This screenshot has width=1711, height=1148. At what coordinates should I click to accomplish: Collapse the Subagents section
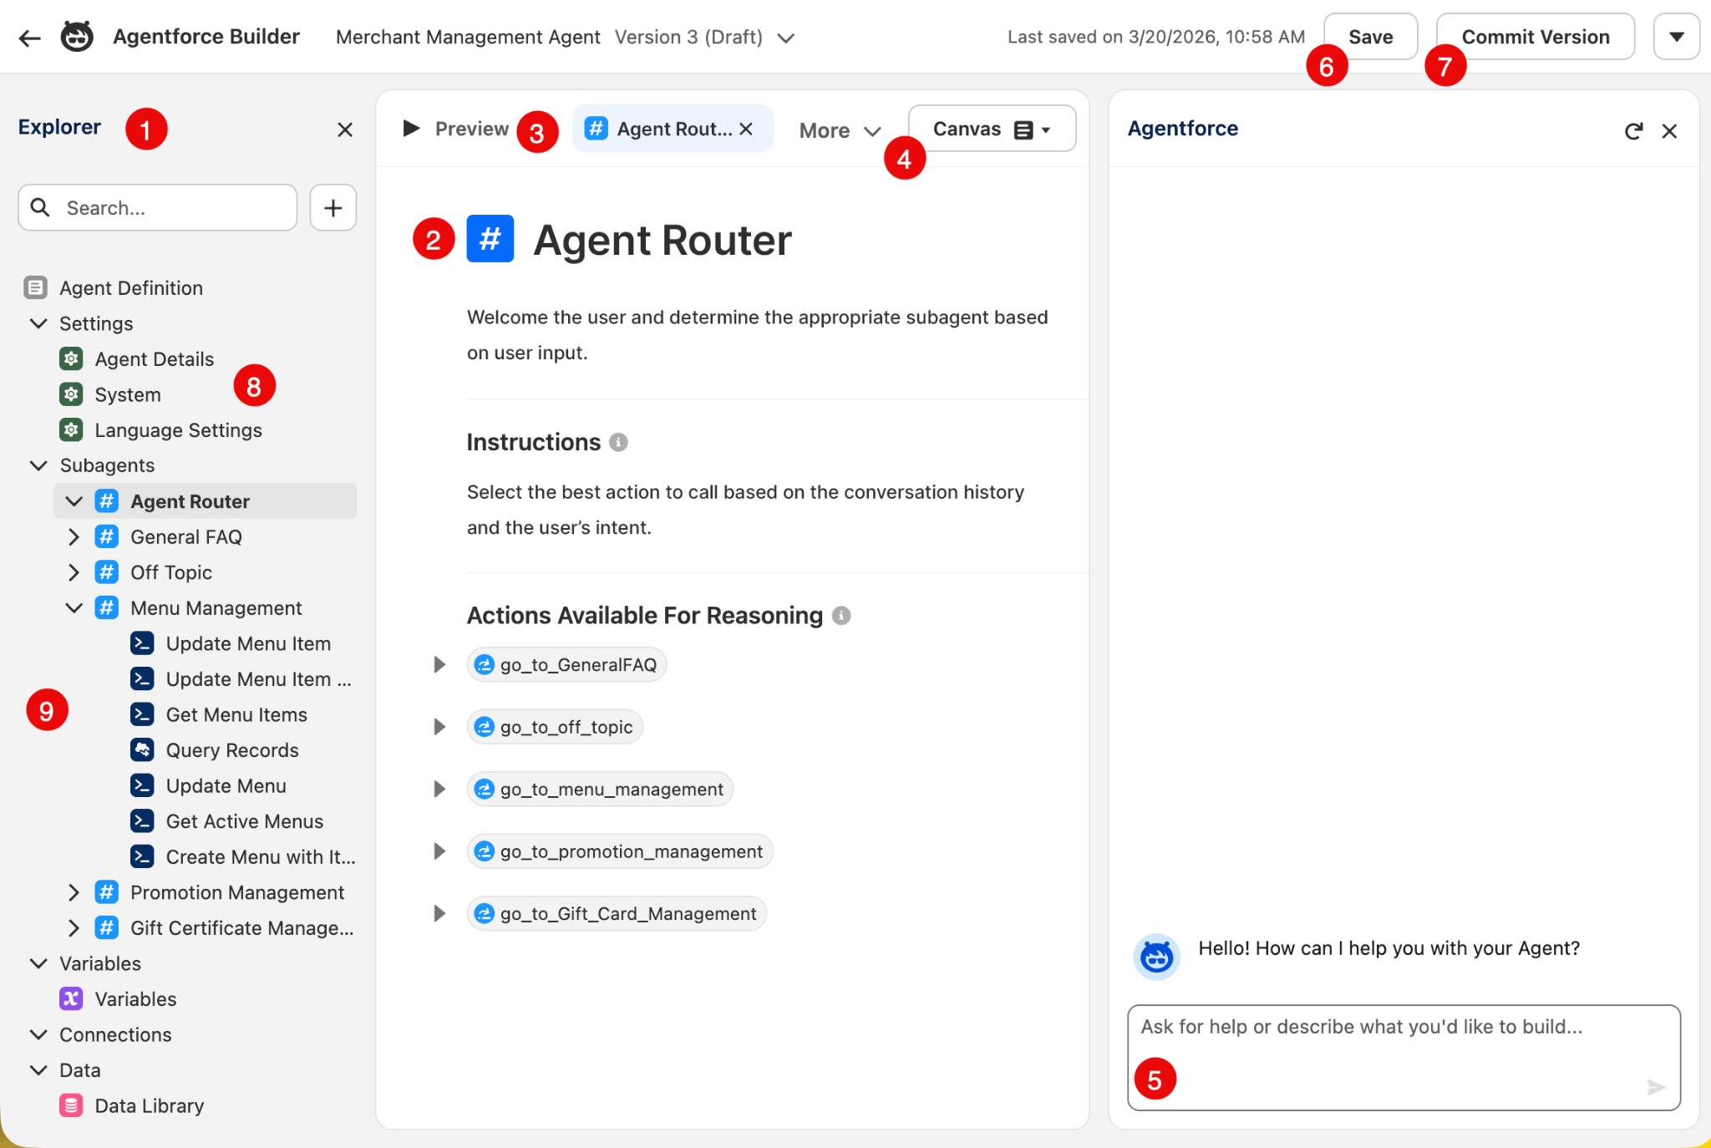(38, 465)
